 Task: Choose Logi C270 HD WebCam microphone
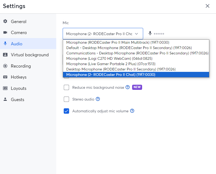[x=136, y=58]
